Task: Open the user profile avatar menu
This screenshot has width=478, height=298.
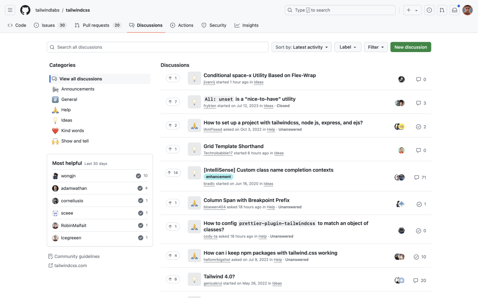Action: [467, 10]
